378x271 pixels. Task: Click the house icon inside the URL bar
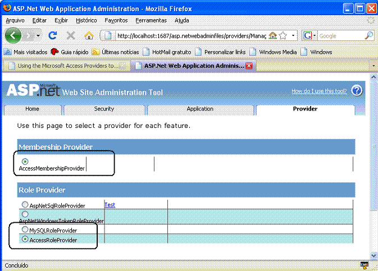[272, 36]
